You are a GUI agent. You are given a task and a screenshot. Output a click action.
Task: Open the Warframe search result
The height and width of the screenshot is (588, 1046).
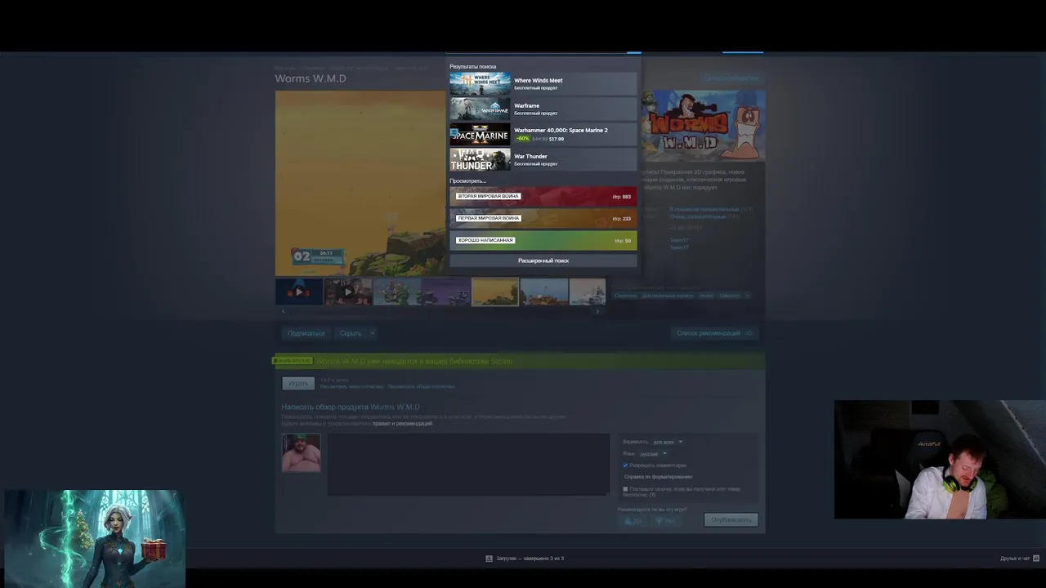(x=543, y=109)
